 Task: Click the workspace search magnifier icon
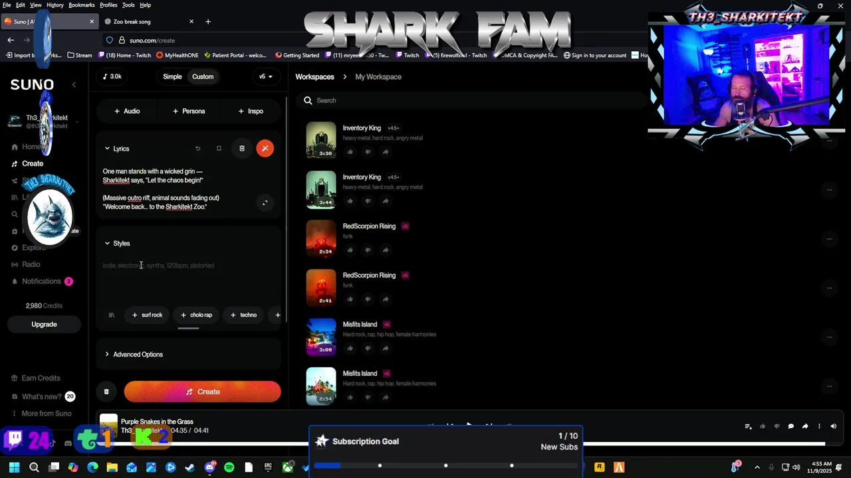308,100
